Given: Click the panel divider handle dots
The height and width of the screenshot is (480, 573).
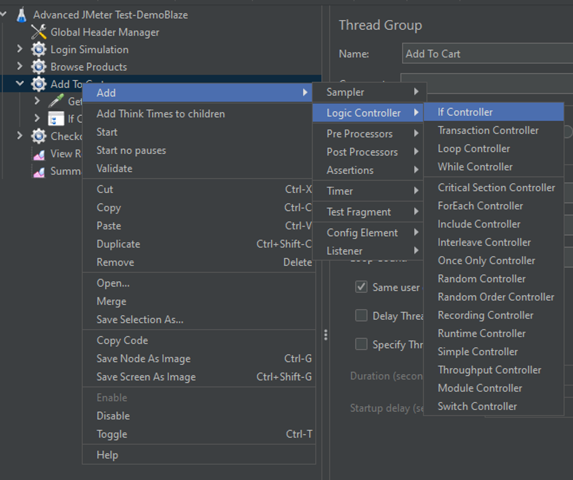Looking at the screenshot, I should tap(326, 335).
